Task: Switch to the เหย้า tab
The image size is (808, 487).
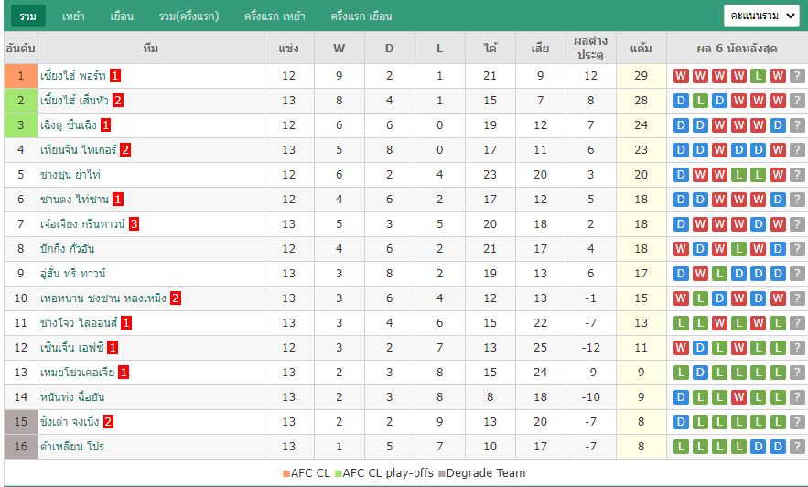Action: (x=73, y=16)
